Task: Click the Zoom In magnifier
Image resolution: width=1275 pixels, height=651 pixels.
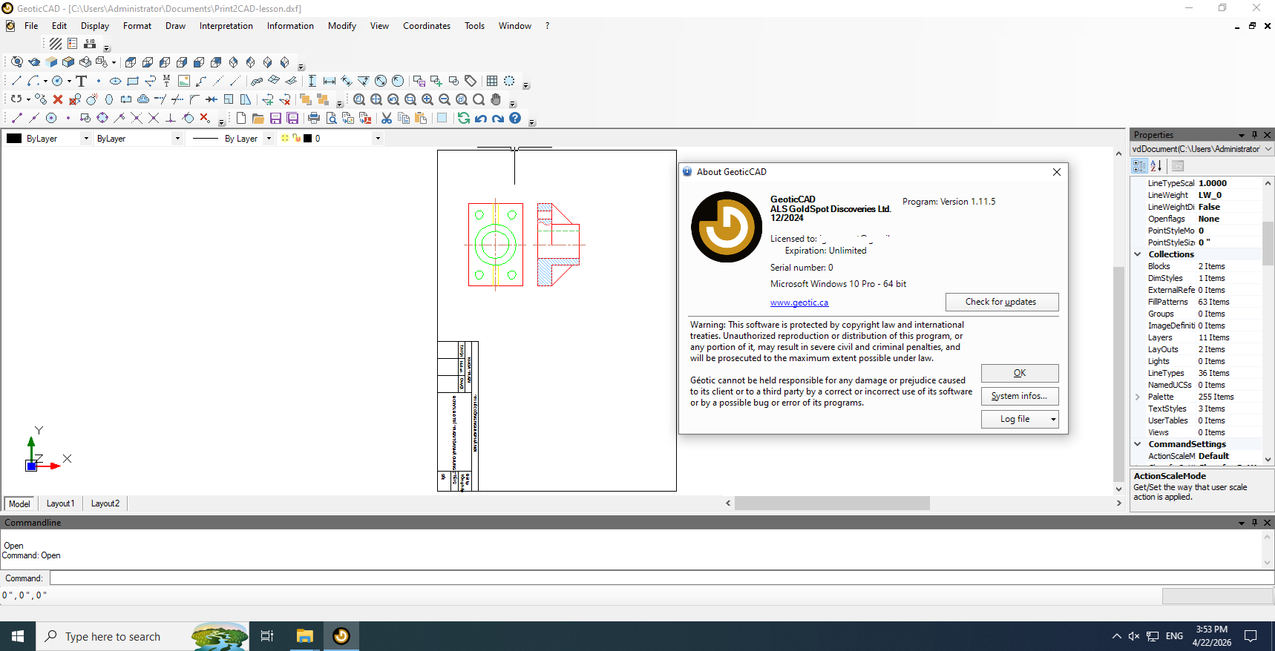Action: pos(427,99)
